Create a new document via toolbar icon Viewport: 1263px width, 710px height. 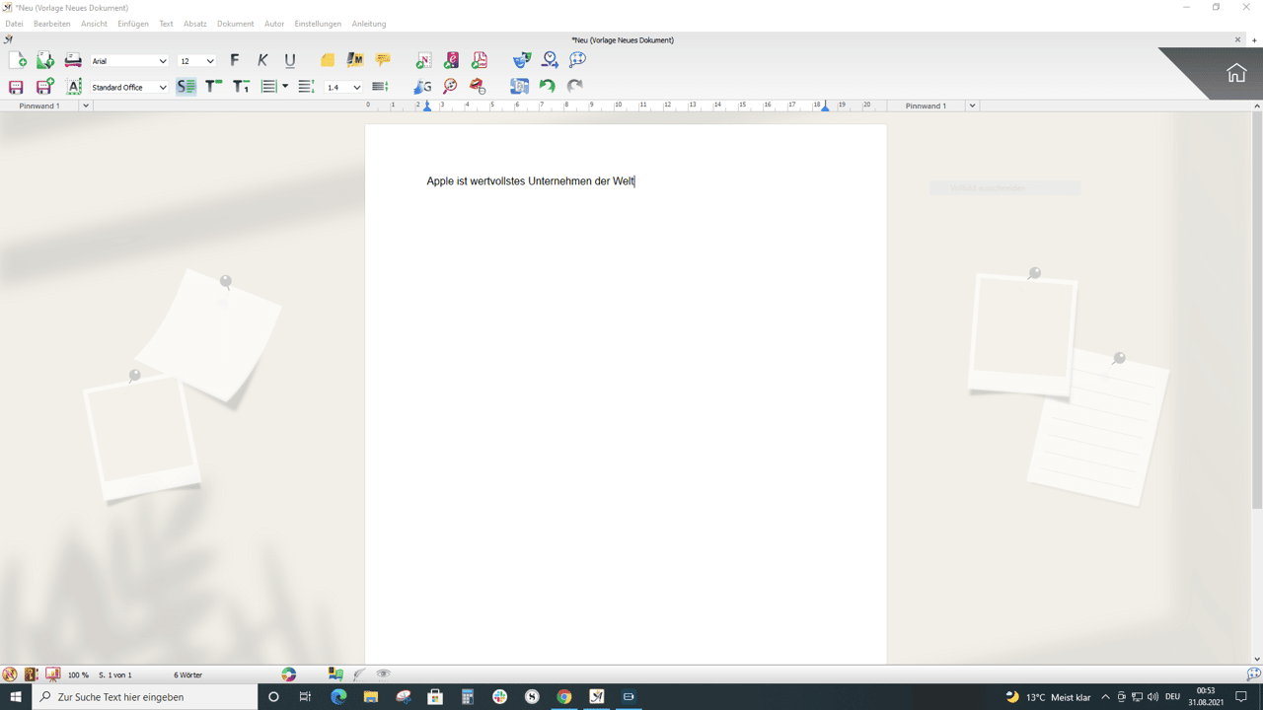pos(18,60)
